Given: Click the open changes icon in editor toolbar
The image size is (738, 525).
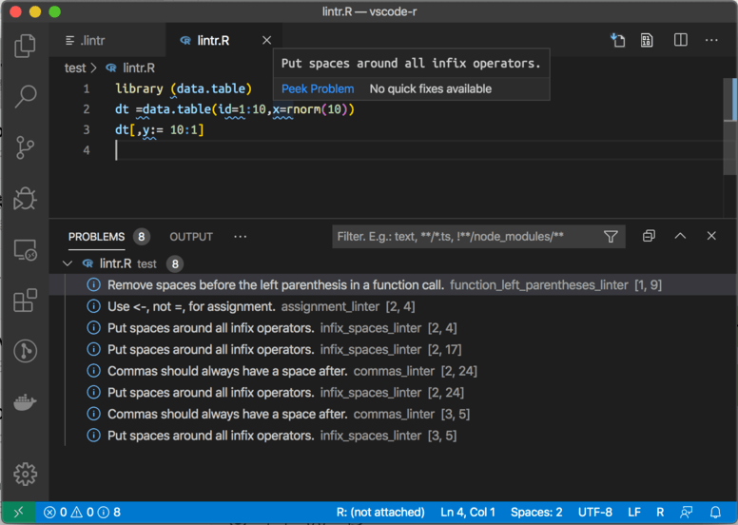Looking at the screenshot, I should [x=617, y=40].
